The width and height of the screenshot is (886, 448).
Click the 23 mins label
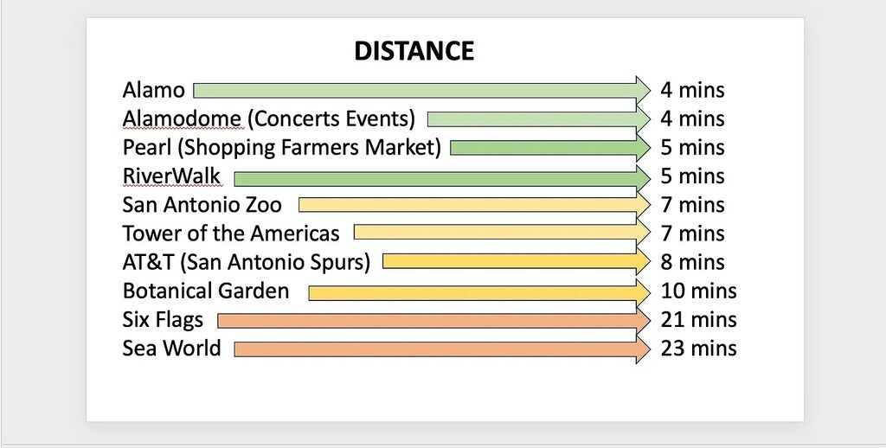pyautogui.click(x=699, y=348)
